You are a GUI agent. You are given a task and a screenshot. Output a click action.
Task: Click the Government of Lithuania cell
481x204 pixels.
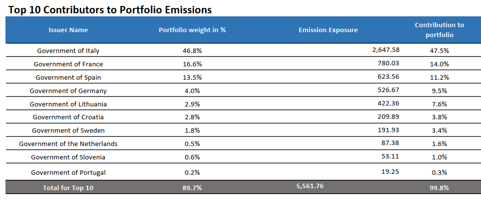68,104
